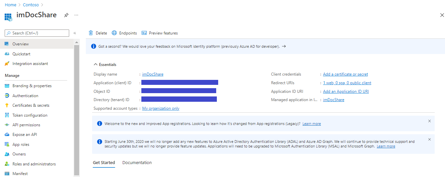
Task: Click the Branding & properties icon
Action: (x=7, y=86)
